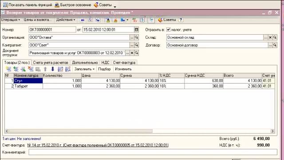Click the refresh icon in document toolbar
Image resolution: width=284 pixels, height=160 pixels.
90,20
